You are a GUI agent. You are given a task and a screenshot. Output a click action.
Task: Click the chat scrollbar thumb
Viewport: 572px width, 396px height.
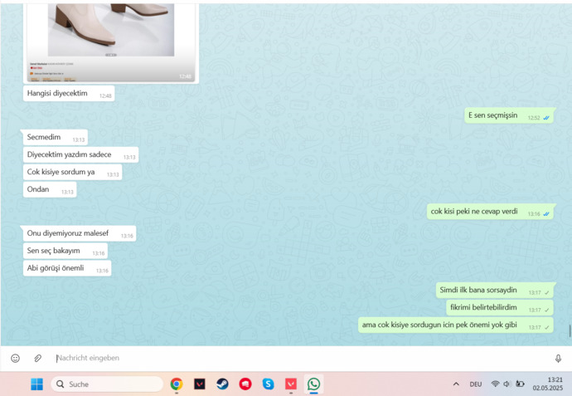570,330
